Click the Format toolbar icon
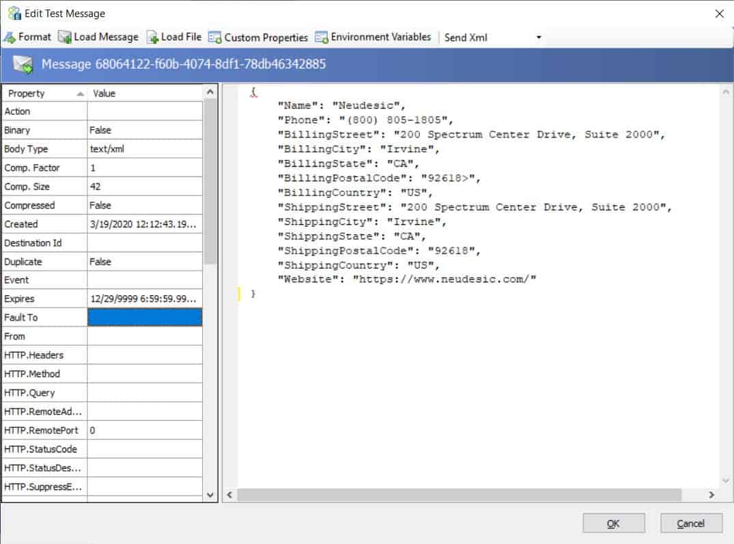The width and height of the screenshot is (734, 544). (10, 37)
